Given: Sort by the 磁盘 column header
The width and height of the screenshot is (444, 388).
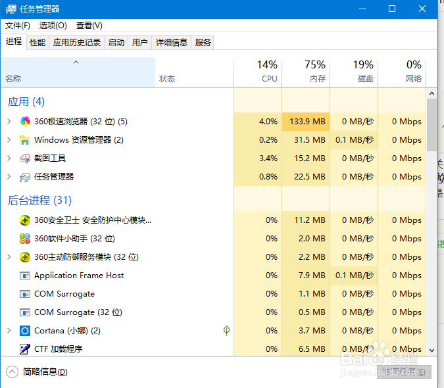Looking at the screenshot, I should point(354,72).
